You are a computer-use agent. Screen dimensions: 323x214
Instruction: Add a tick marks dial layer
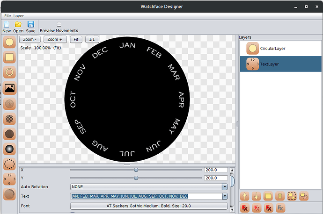(9, 164)
